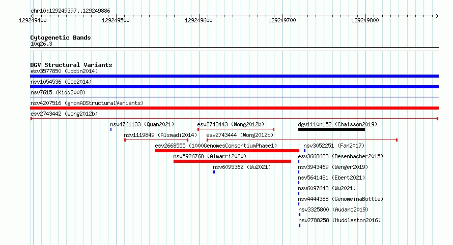The image size is (453, 245).
Task: Select the red esv2668555 bar
Action: [x=227, y=151]
